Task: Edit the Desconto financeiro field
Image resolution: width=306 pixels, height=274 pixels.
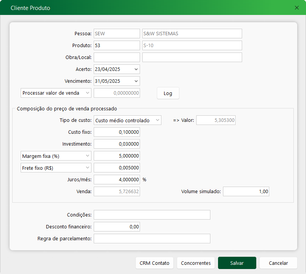Action: click(x=117, y=226)
